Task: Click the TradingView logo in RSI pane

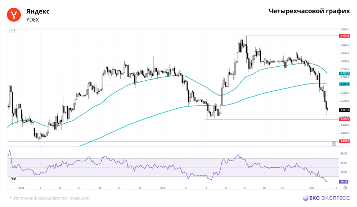Action: 14,179
